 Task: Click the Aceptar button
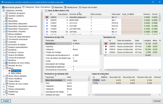pyautogui.click(x=6, y=101)
